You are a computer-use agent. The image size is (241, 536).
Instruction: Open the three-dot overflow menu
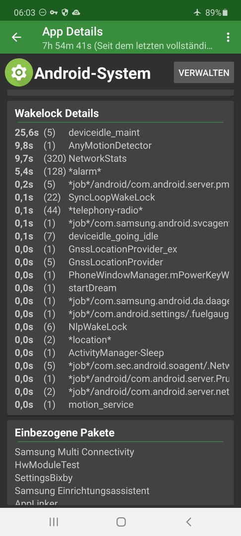click(x=228, y=37)
